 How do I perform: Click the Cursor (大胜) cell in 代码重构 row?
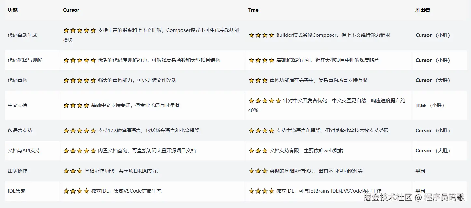433,80
